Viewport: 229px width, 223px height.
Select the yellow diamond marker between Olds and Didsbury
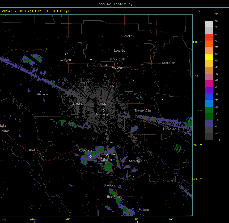[103, 110]
